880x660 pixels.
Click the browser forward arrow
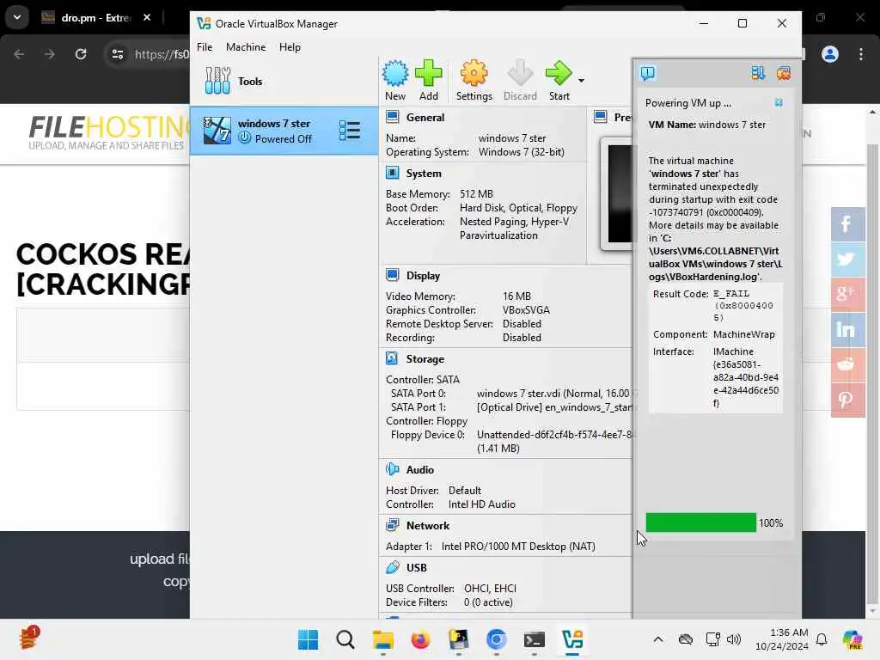(49, 54)
